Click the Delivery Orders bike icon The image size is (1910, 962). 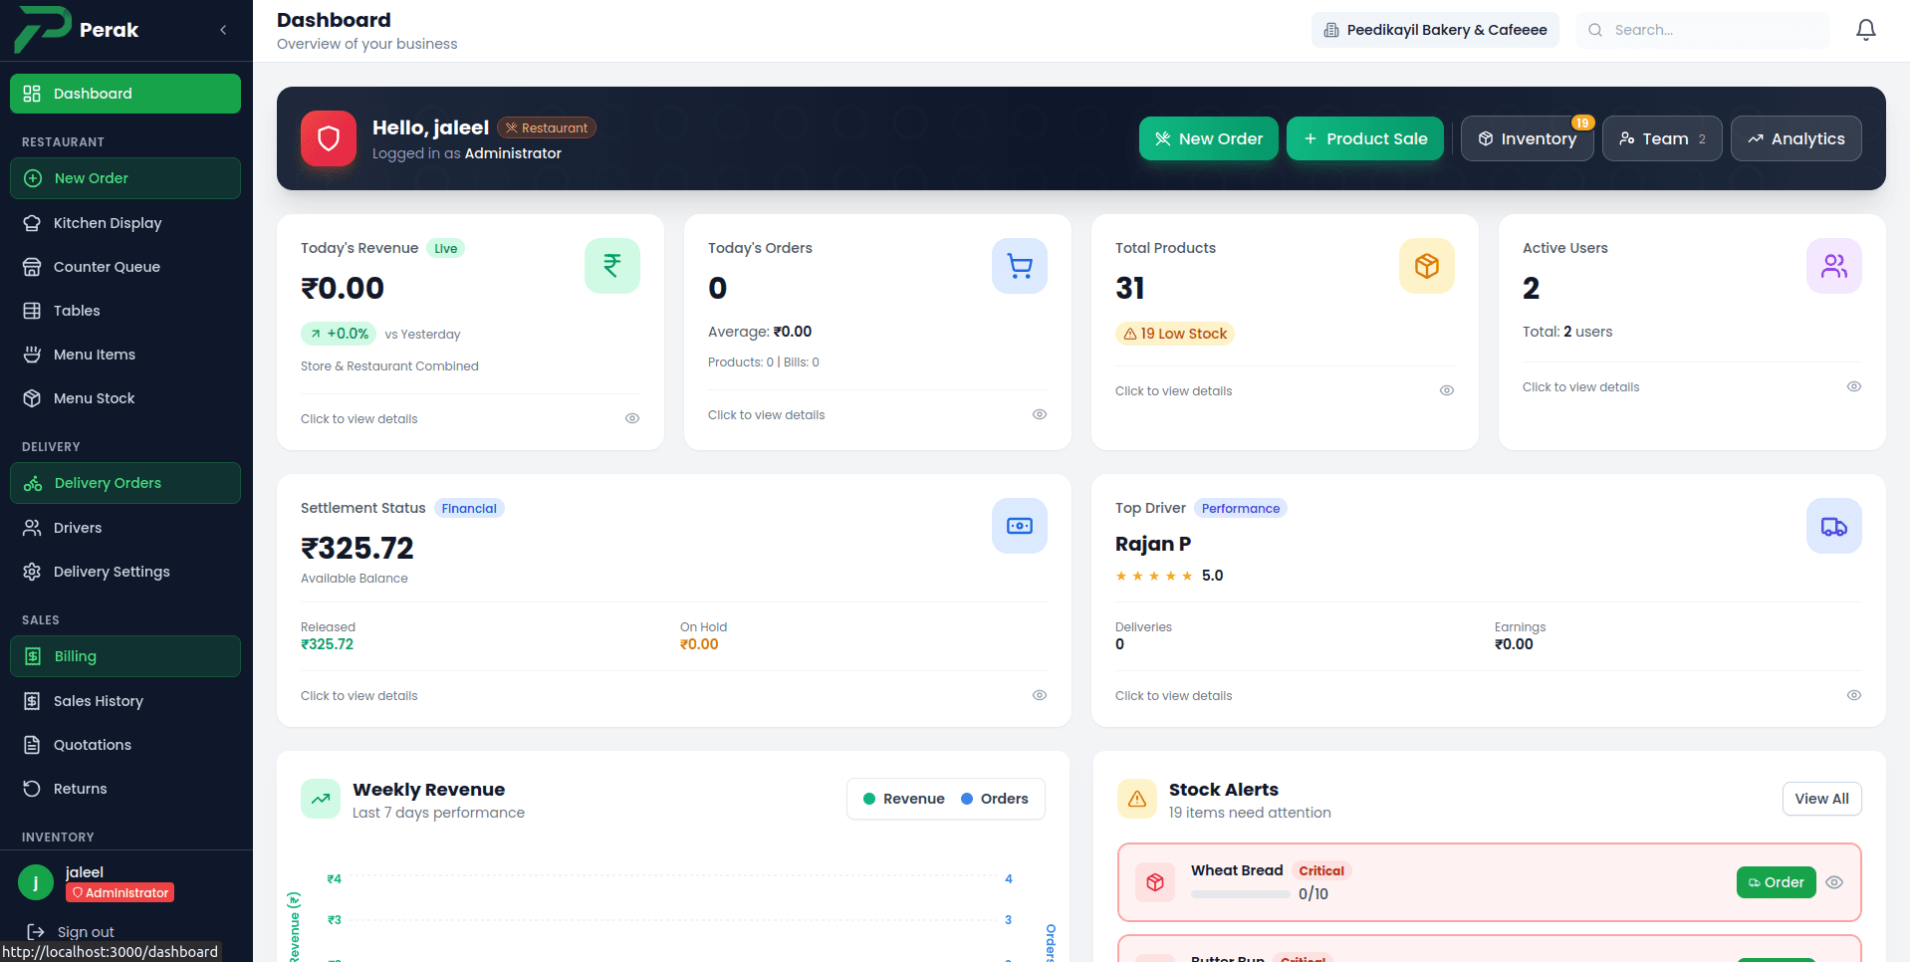pyautogui.click(x=33, y=483)
